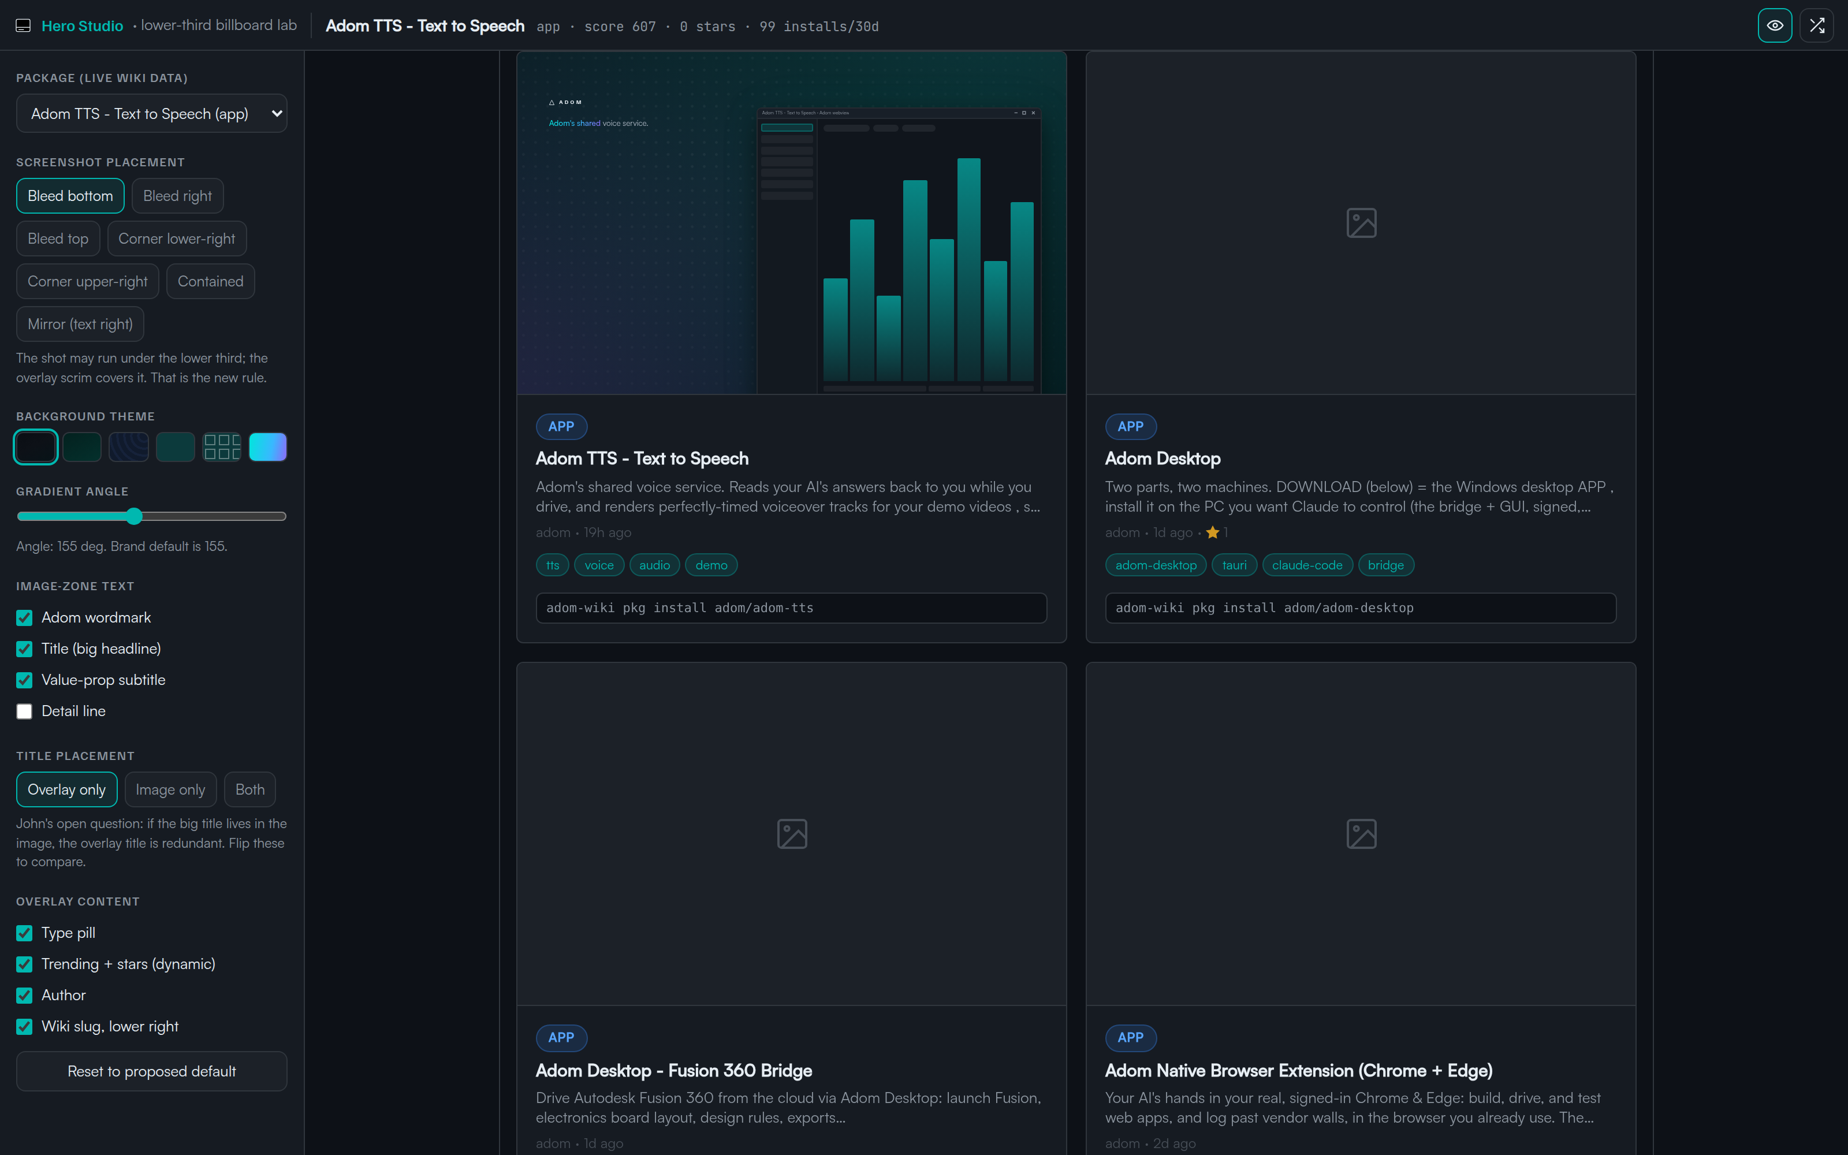
Task: Click Adom Desktop placeholder image icon
Action: pyautogui.click(x=1361, y=223)
